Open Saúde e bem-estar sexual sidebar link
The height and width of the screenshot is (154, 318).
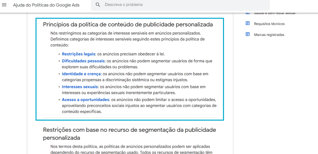(x=275, y=13)
